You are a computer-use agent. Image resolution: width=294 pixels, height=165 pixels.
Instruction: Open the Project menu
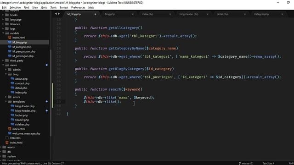click(x=64, y=7)
